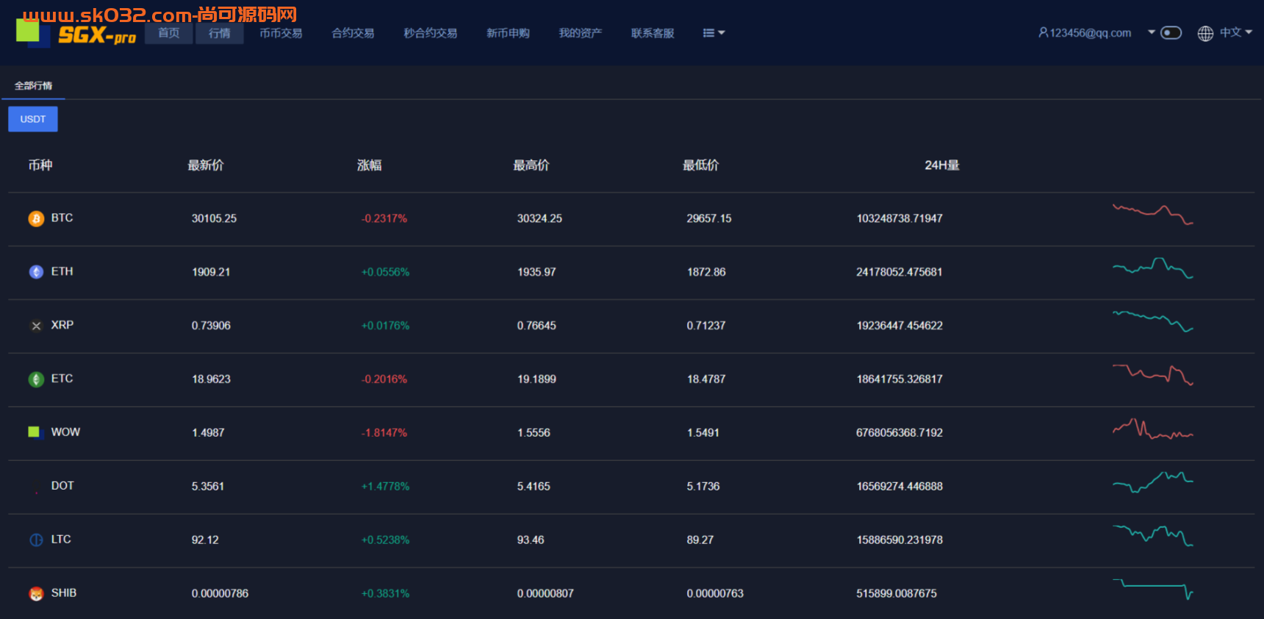Click BTC change -0.2317%
The height and width of the screenshot is (619, 1264).
[384, 218]
